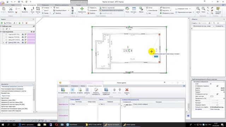Toggle the working layer 0 checkbox
The height and width of the screenshot is (127, 226).
7,29
